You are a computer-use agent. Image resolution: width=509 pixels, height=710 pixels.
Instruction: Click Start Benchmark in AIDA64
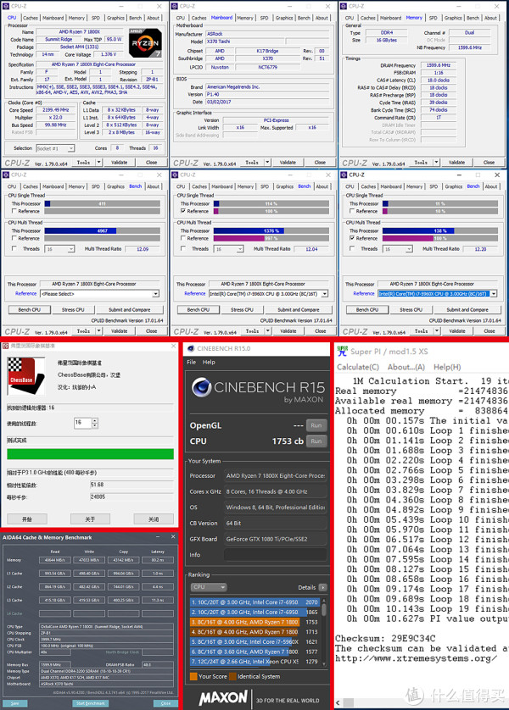pyautogui.click(x=90, y=703)
